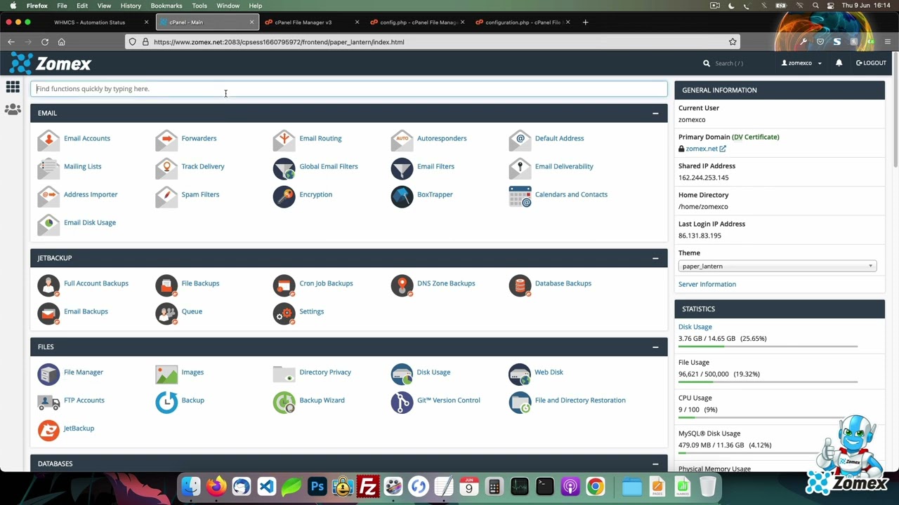Click the File Usage progress bar
This screenshot has height=505, width=899.
(x=768, y=382)
